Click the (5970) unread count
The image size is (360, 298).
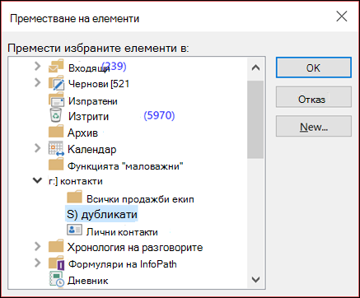pyautogui.click(x=159, y=115)
